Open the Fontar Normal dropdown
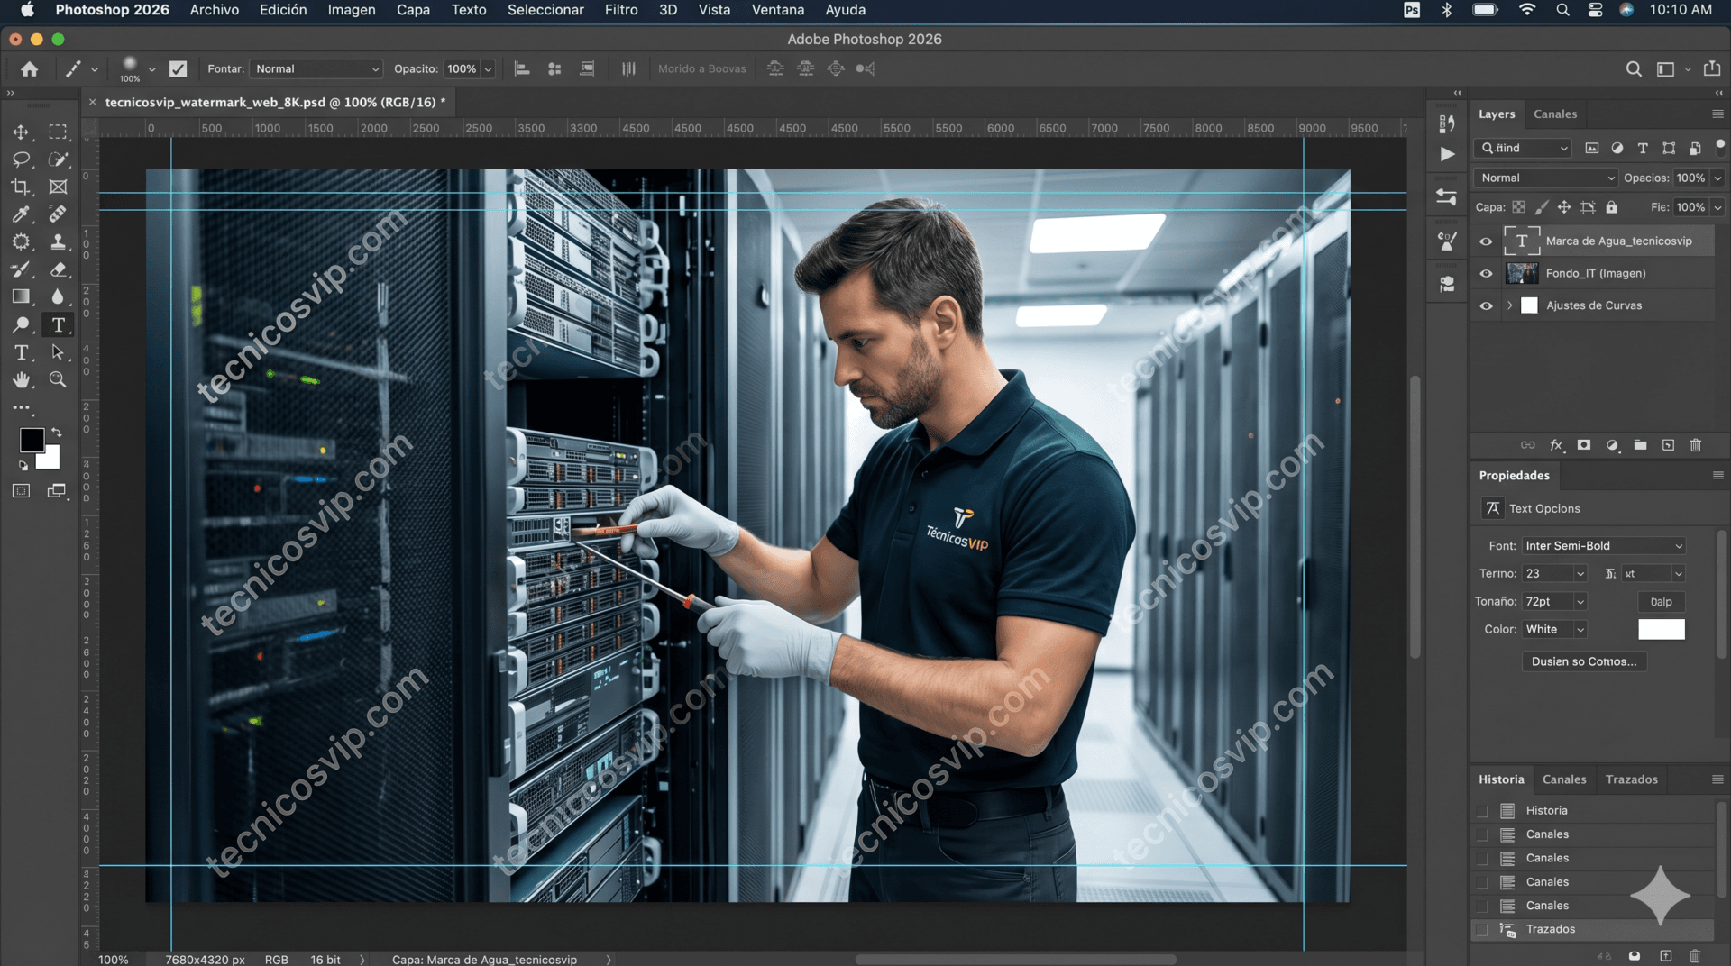The image size is (1731, 966). click(316, 68)
